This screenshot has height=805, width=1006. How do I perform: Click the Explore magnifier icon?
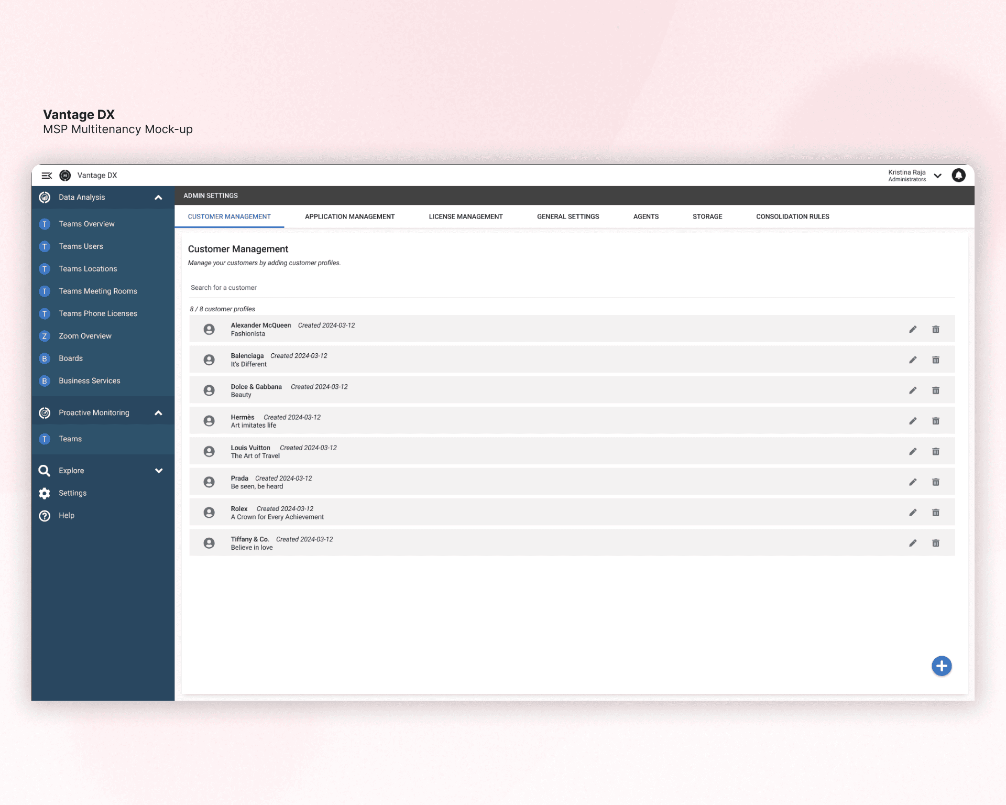point(45,471)
